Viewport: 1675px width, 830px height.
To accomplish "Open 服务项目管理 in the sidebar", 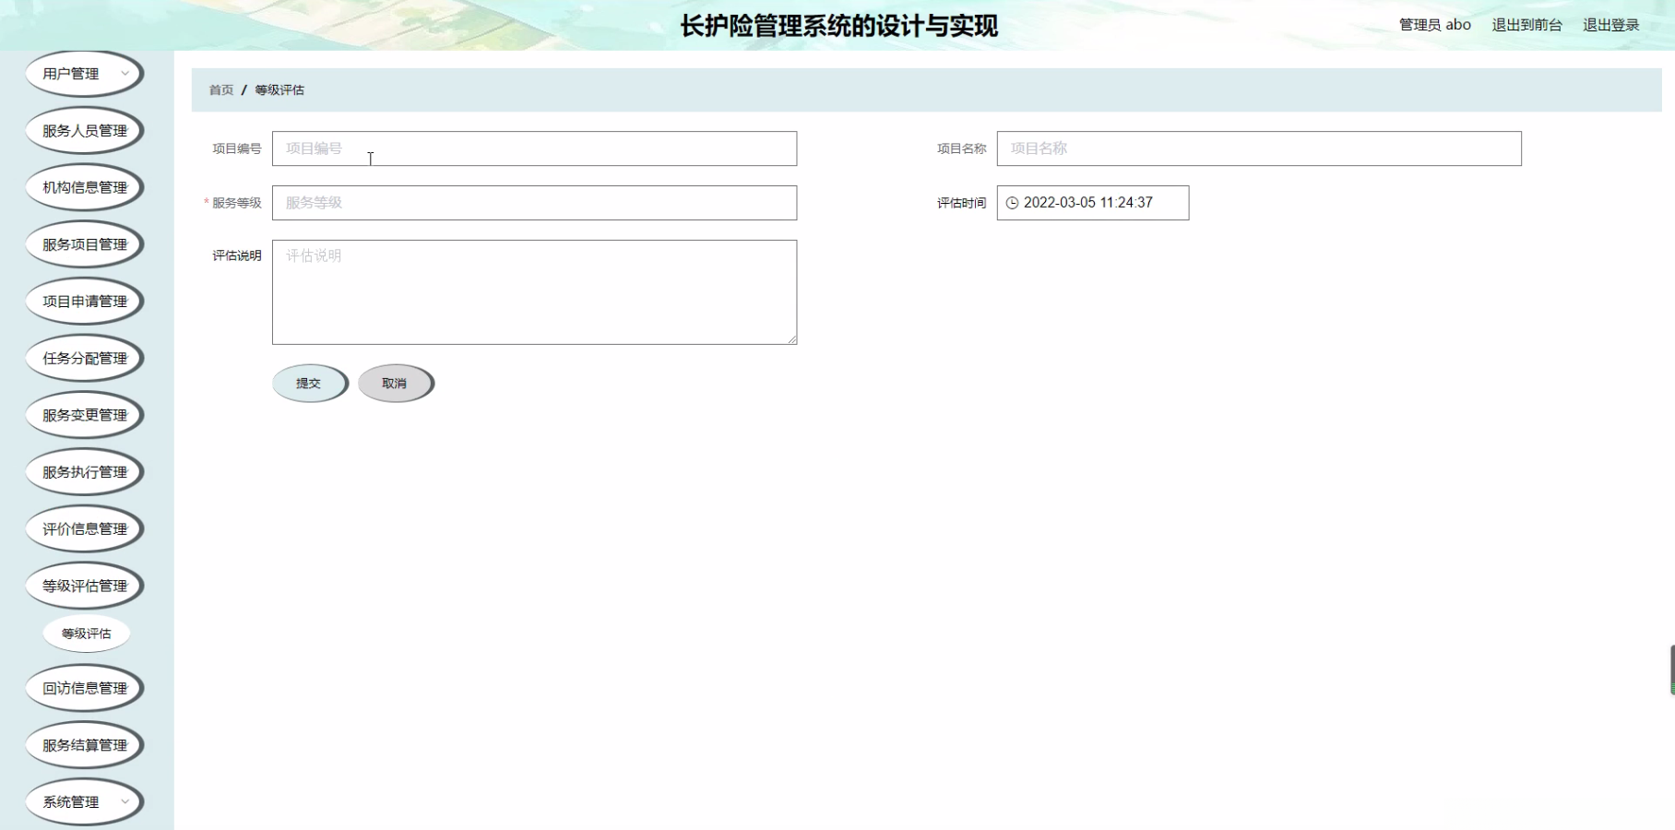I will click(84, 244).
